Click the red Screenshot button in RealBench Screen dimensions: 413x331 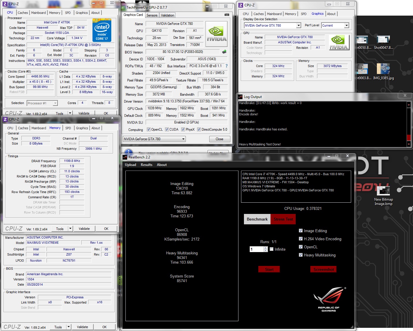point(324,269)
